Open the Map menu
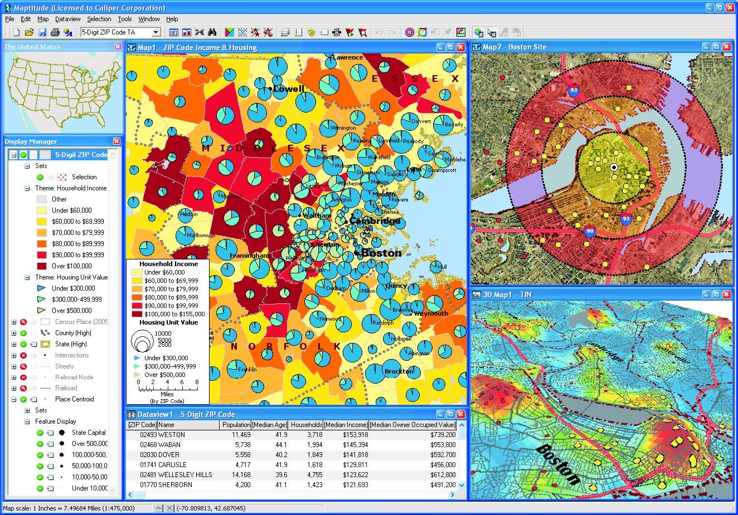Image resolution: width=738 pixels, height=515 pixels. pos(43,19)
